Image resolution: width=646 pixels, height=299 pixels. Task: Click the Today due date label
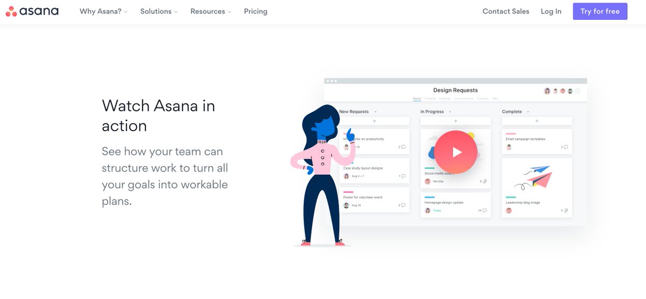[437, 211]
